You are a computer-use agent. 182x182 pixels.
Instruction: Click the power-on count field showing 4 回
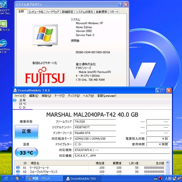[158, 139]
